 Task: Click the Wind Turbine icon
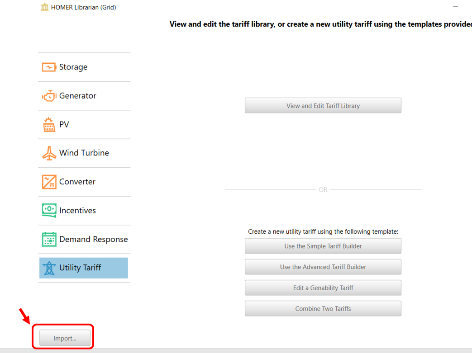[48, 153]
